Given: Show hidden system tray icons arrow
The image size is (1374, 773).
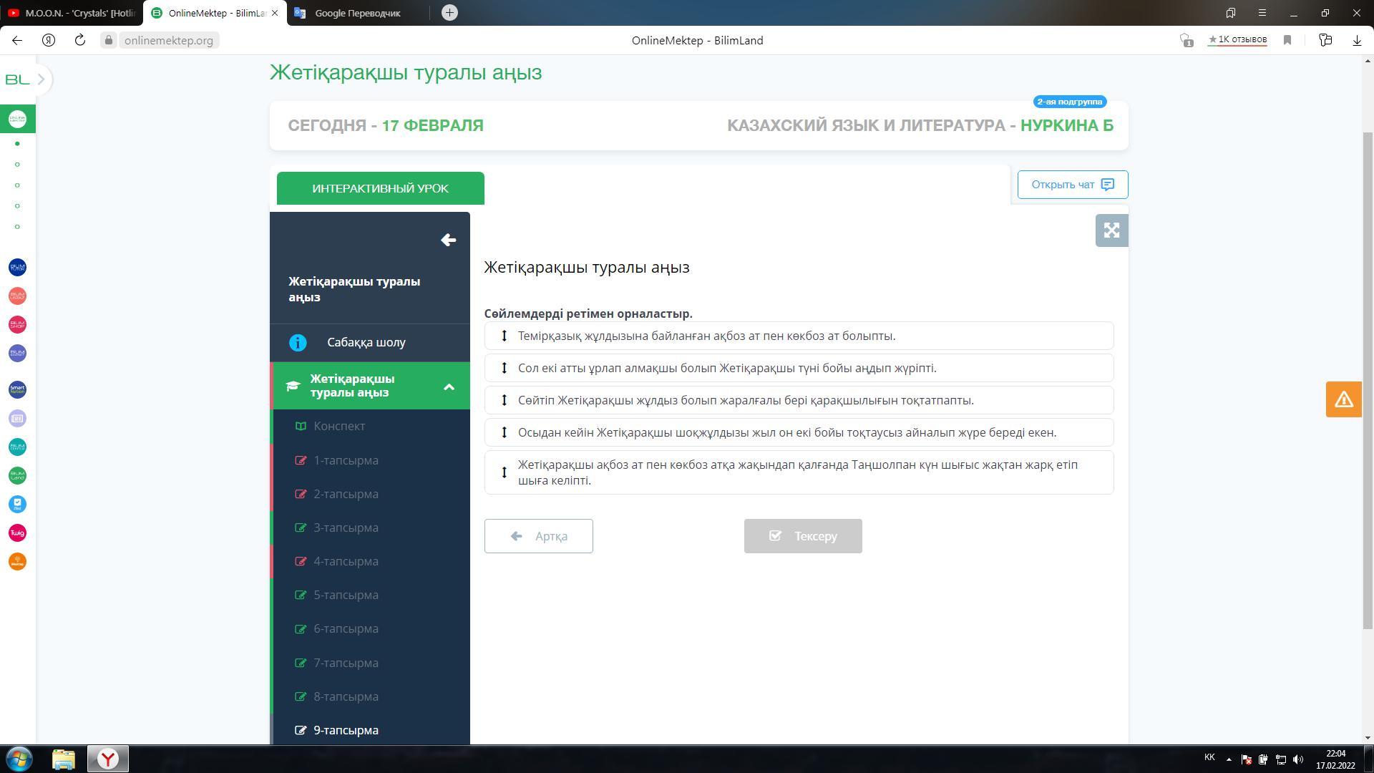Looking at the screenshot, I should pyautogui.click(x=1229, y=759).
